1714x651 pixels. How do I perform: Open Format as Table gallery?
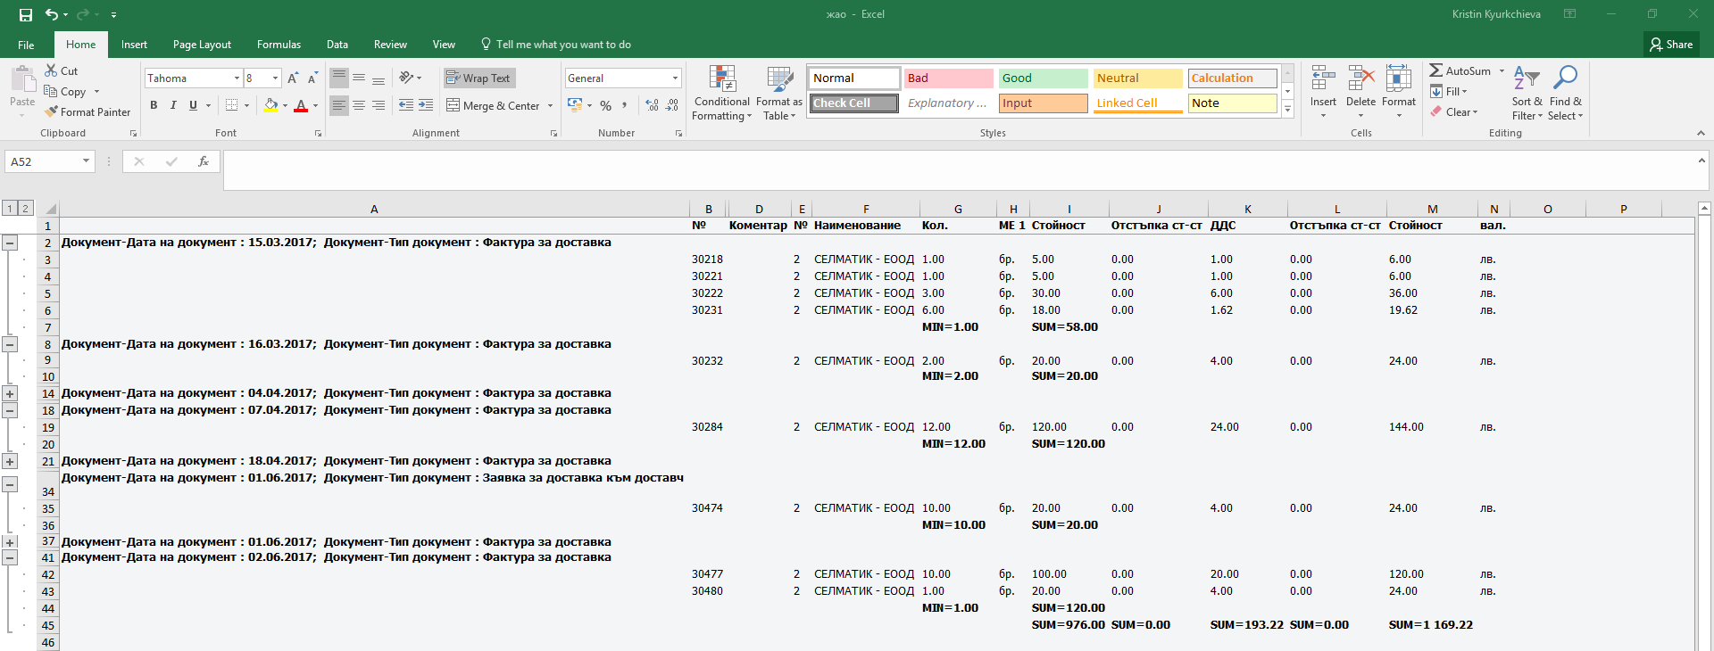[779, 94]
